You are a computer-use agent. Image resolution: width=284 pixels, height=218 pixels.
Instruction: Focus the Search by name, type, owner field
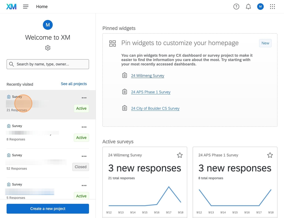(x=48, y=64)
